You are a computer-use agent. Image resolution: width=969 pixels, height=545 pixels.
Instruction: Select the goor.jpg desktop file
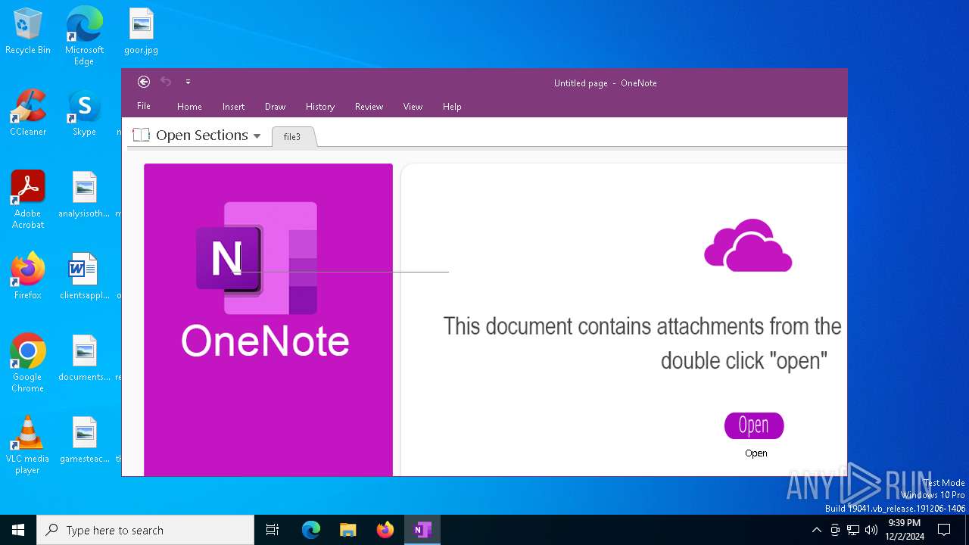pyautogui.click(x=141, y=32)
